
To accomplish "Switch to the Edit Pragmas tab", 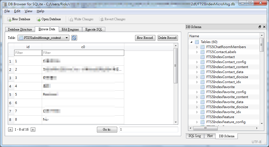I will click(70, 29).
